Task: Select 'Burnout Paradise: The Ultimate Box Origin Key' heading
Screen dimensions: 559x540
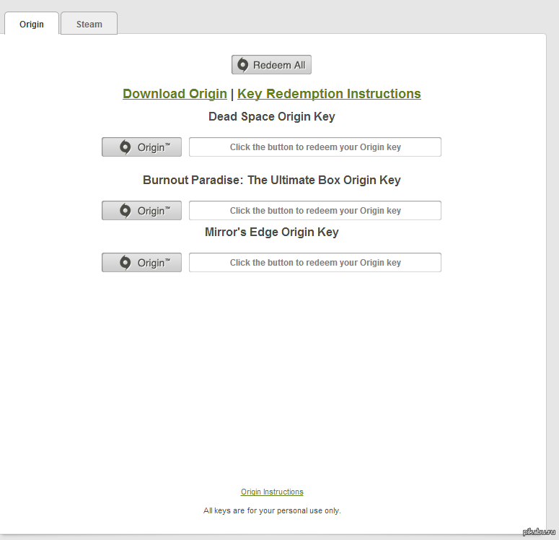Action: point(272,180)
